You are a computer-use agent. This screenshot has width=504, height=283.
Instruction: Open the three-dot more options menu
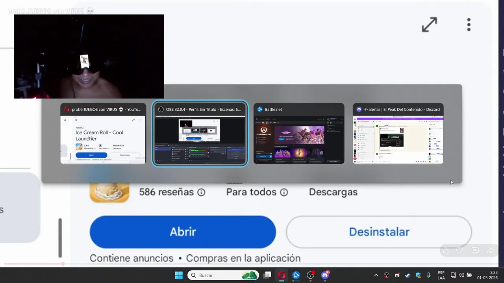[469, 24]
